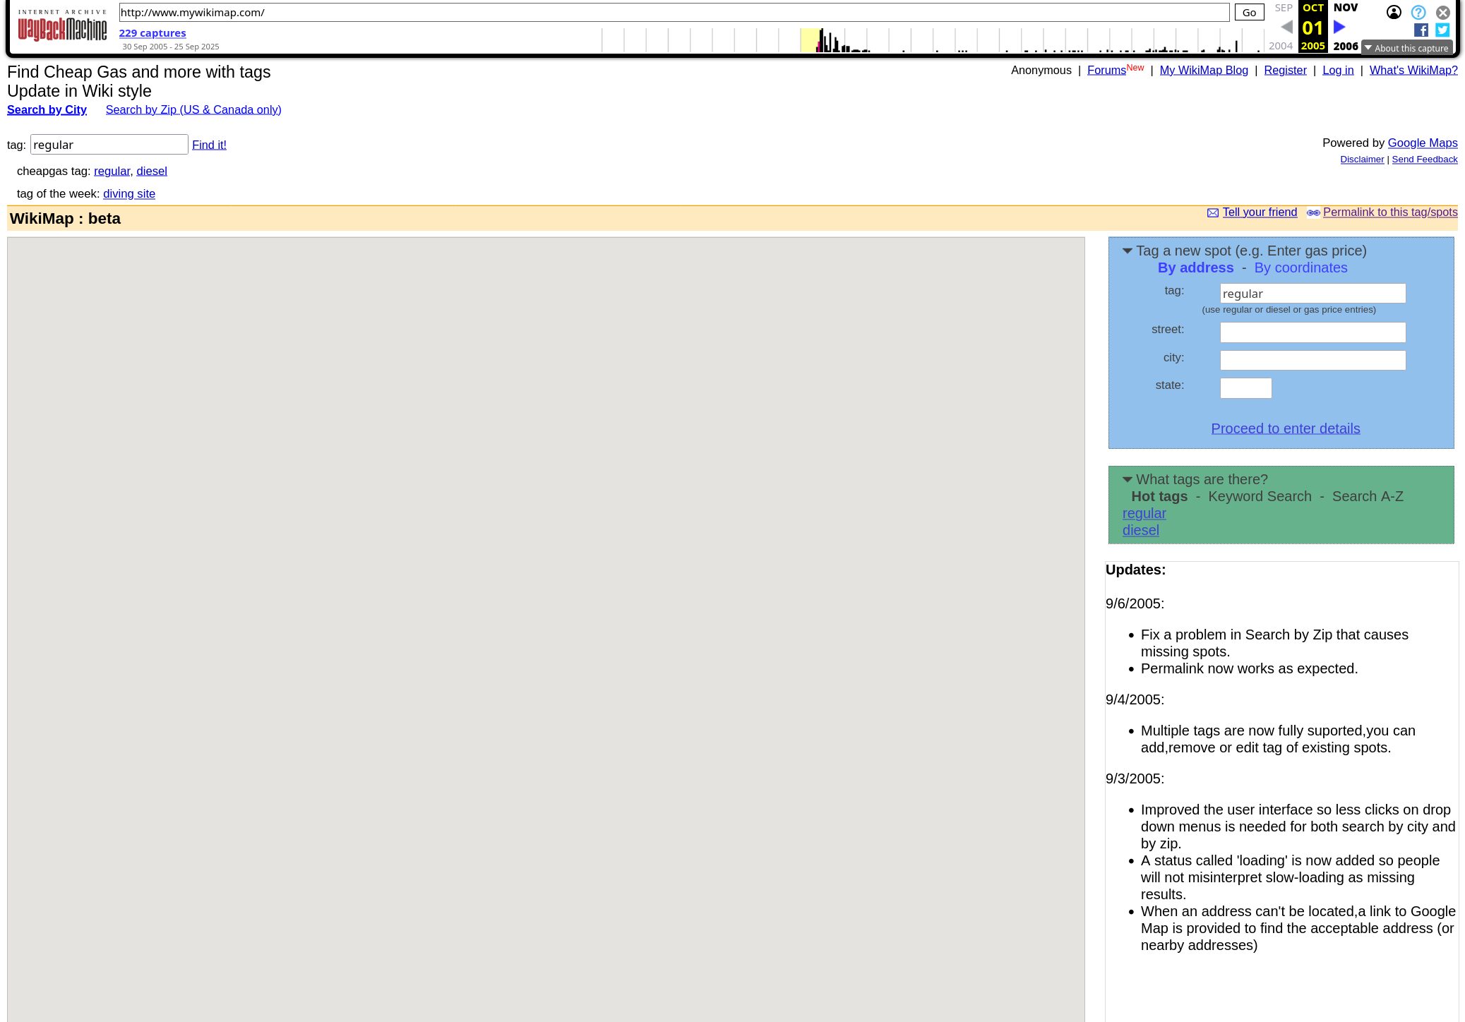Go to previous capture arrow
This screenshot has width=1465, height=1022.
point(1286,28)
